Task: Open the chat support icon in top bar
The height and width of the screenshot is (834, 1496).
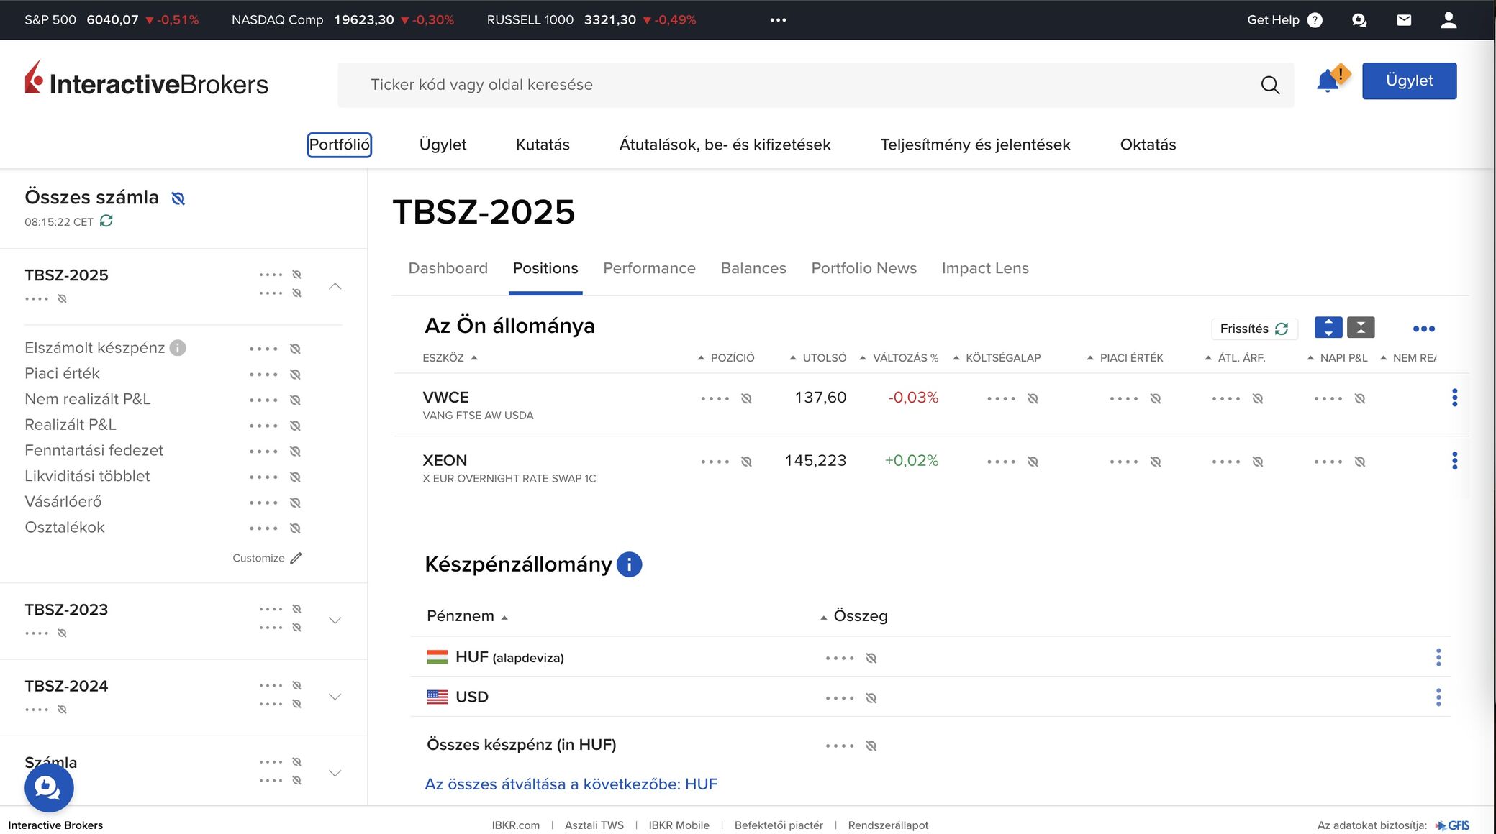Action: (1359, 20)
